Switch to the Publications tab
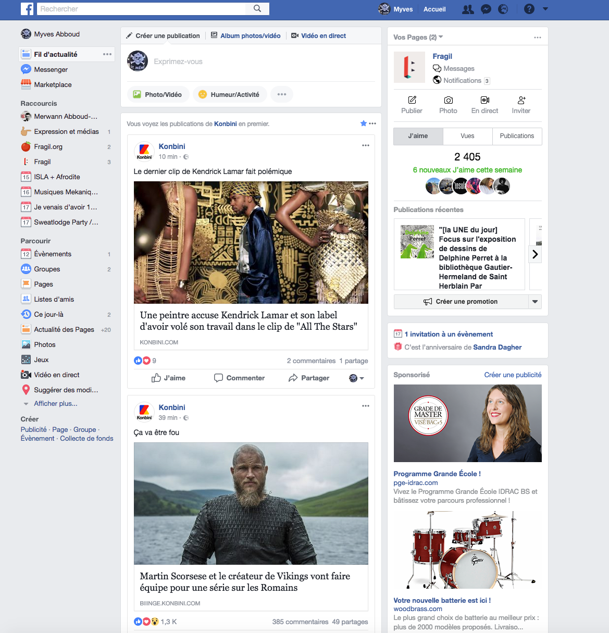This screenshot has height=633, width=609. coord(517,136)
